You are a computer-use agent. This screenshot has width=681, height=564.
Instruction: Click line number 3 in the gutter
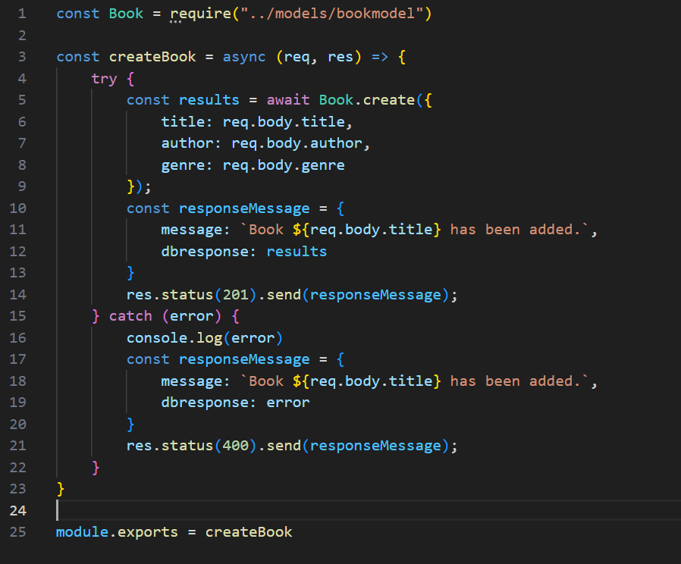pos(22,57)
